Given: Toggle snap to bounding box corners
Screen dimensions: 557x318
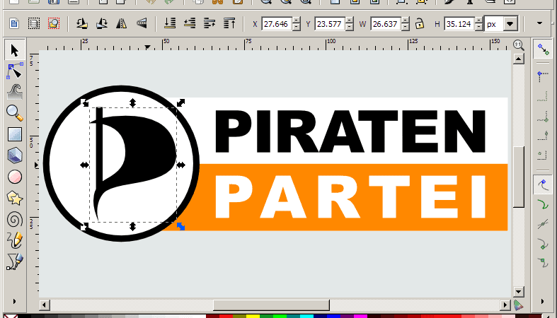Looking at the screenshot, I should click(543, 117).
